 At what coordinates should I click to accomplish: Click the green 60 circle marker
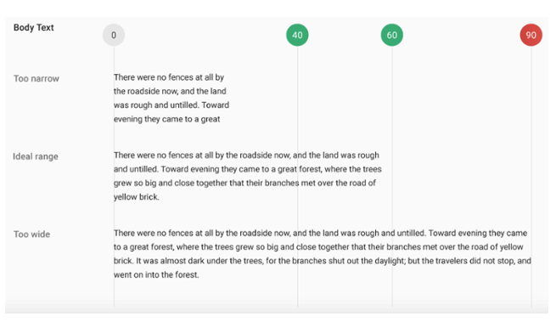392,35
